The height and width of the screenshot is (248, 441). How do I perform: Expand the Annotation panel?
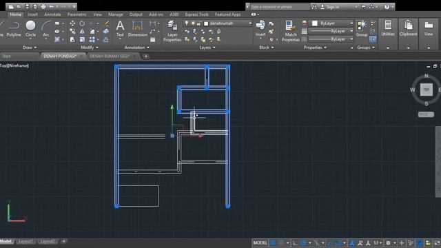136,48
